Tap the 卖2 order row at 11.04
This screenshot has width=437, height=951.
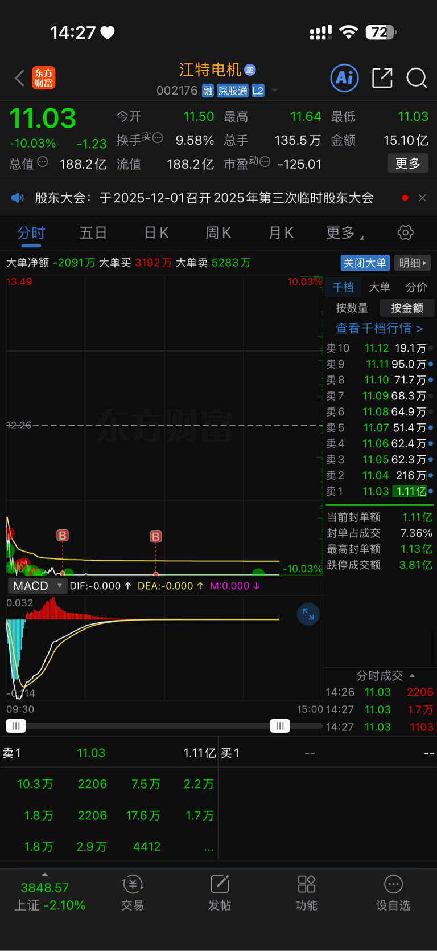click(x=379, y=475)
